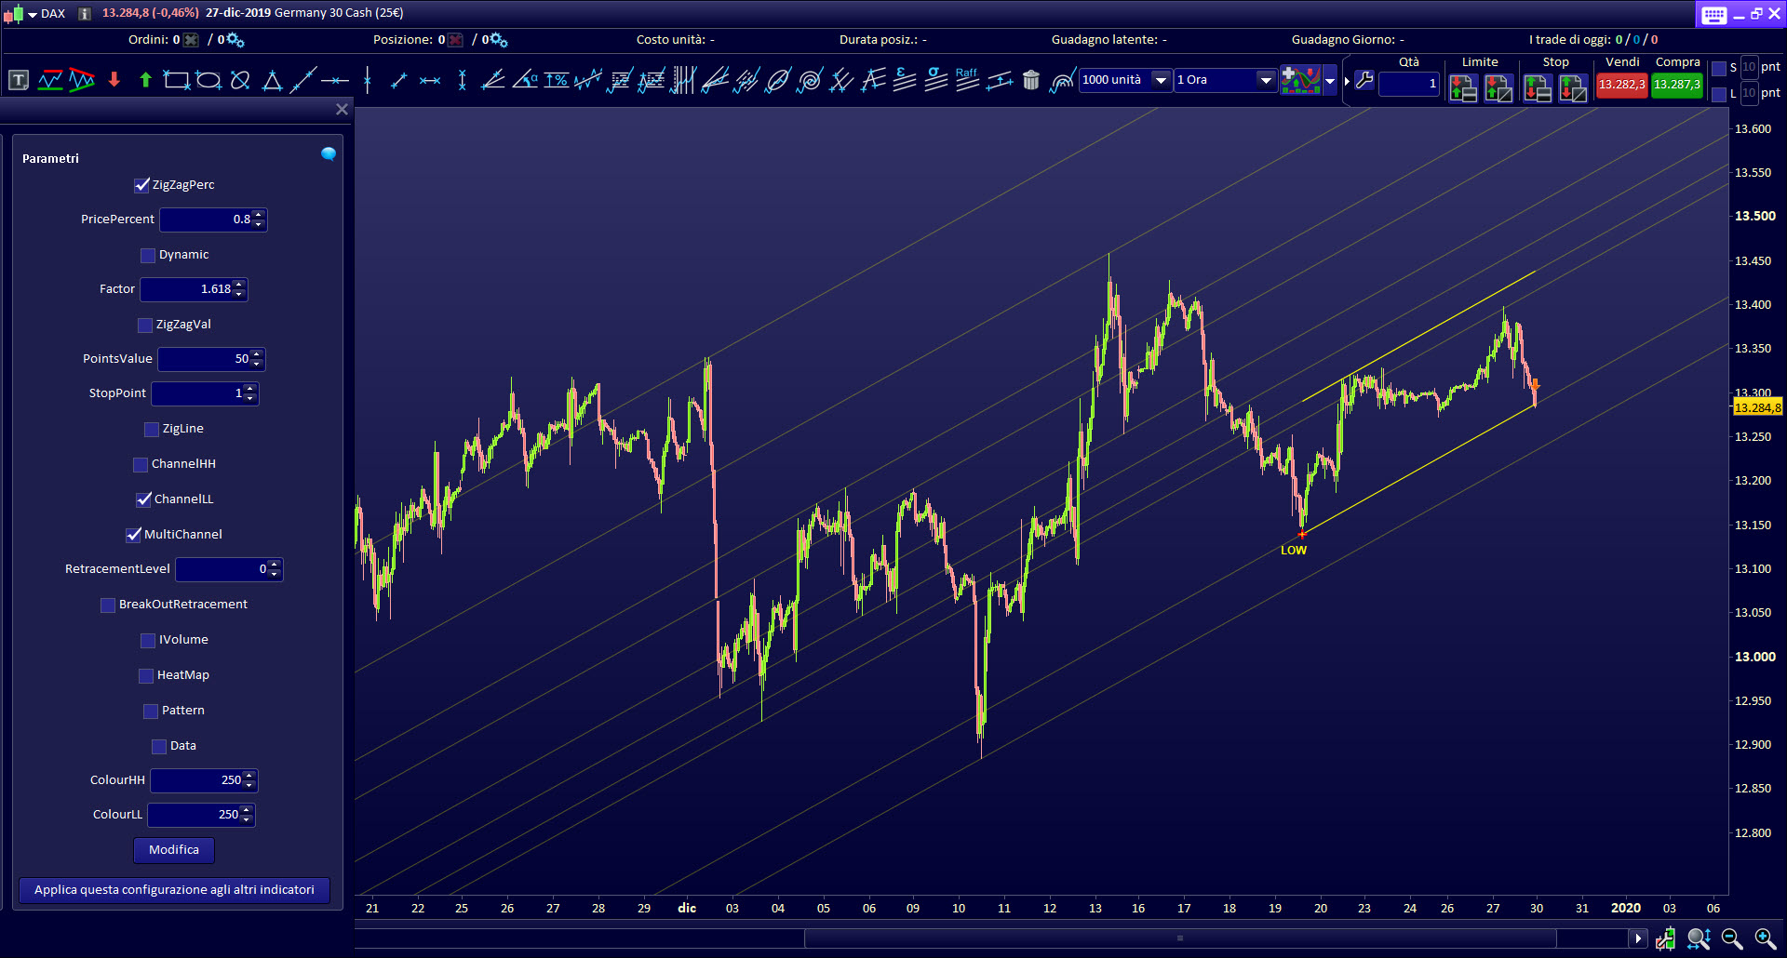Increase the StopPoint stepper
Screen dimensions: 1787x958
point(249,389)
